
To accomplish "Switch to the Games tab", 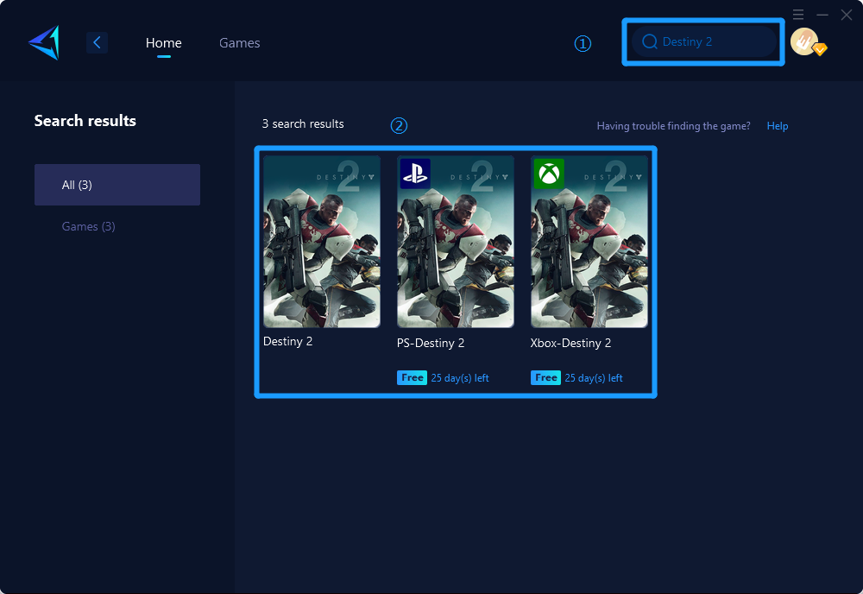I will (239, 43).
